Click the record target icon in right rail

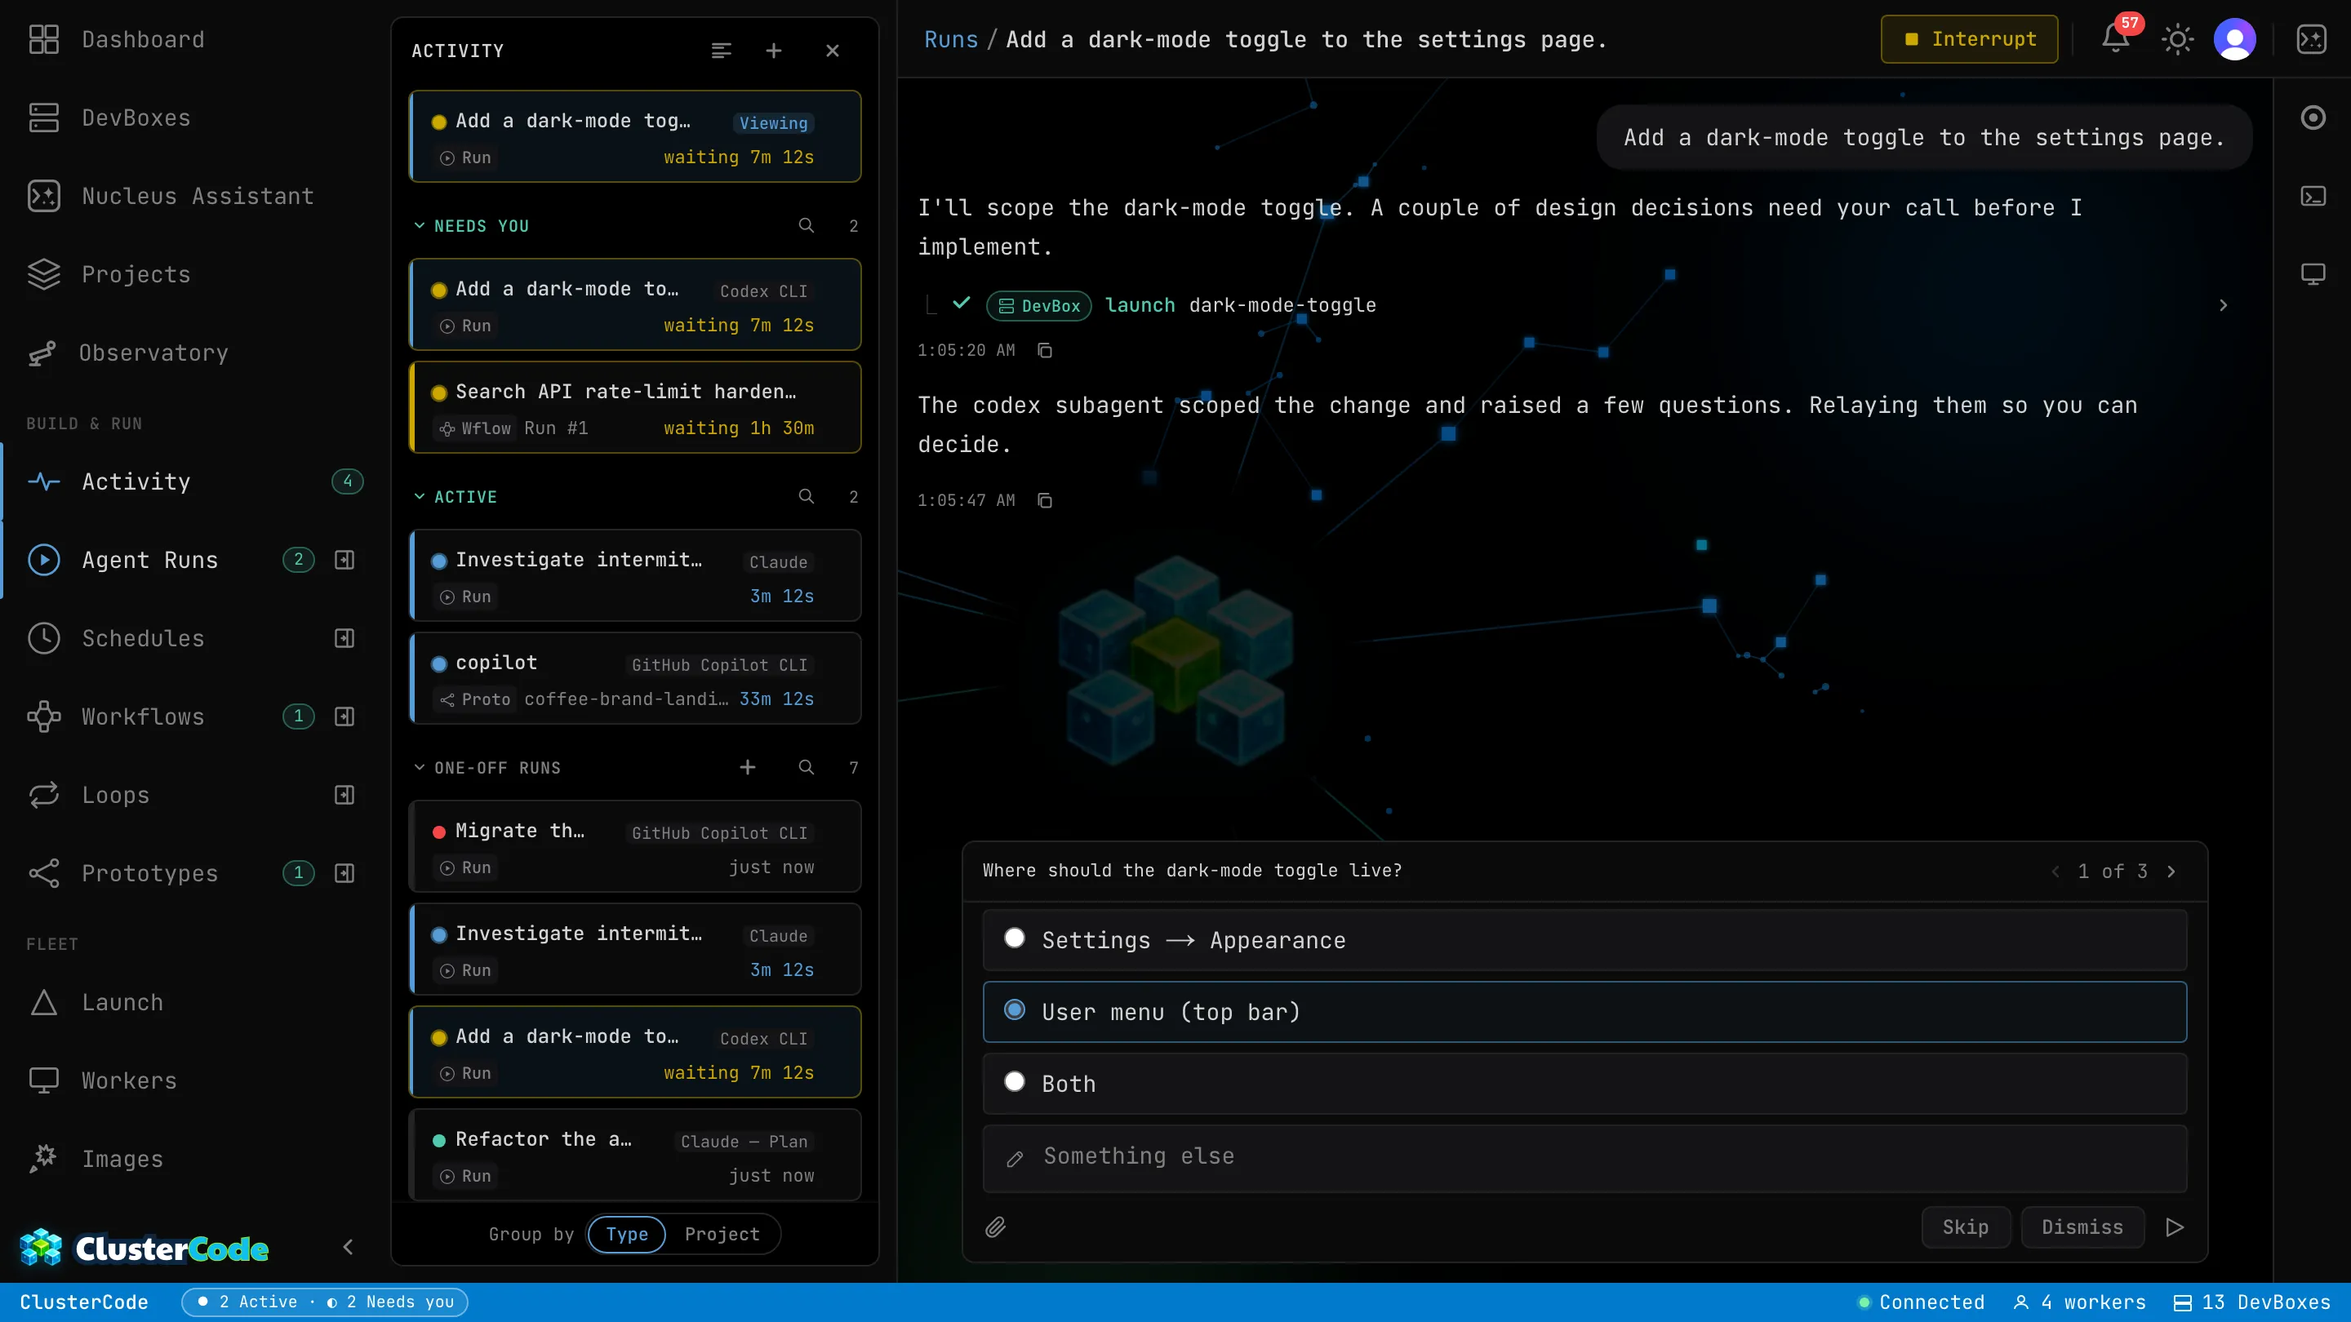(x=2313, y=118)
